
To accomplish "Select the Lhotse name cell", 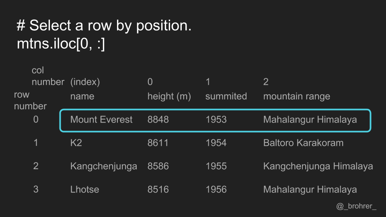I will click(x=84, y=189).
